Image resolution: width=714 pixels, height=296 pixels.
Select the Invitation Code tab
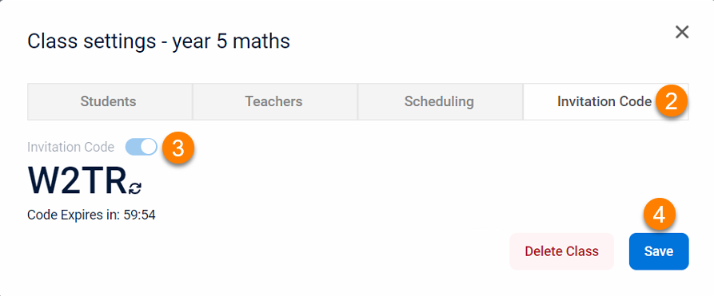click(605, 101)
